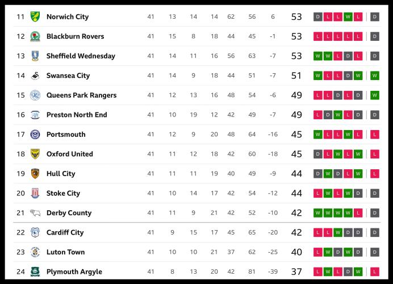Screen dimensions: 393x284
Task: Click the Sheffield Wednesday crest icon
Action: (x=35, y=56)
